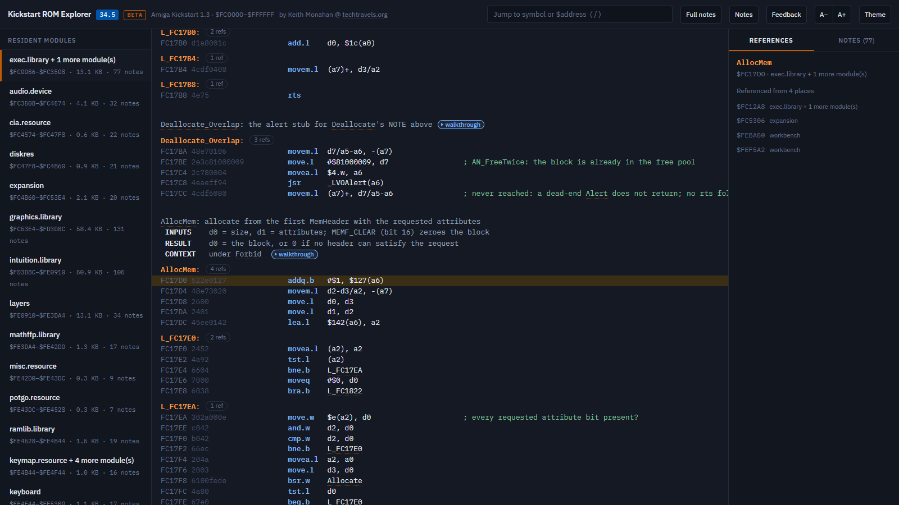The width and height of the screenshot is (899, 505).
Task: Focus the Jump to symbol or address field
Action: coord(579,15)
